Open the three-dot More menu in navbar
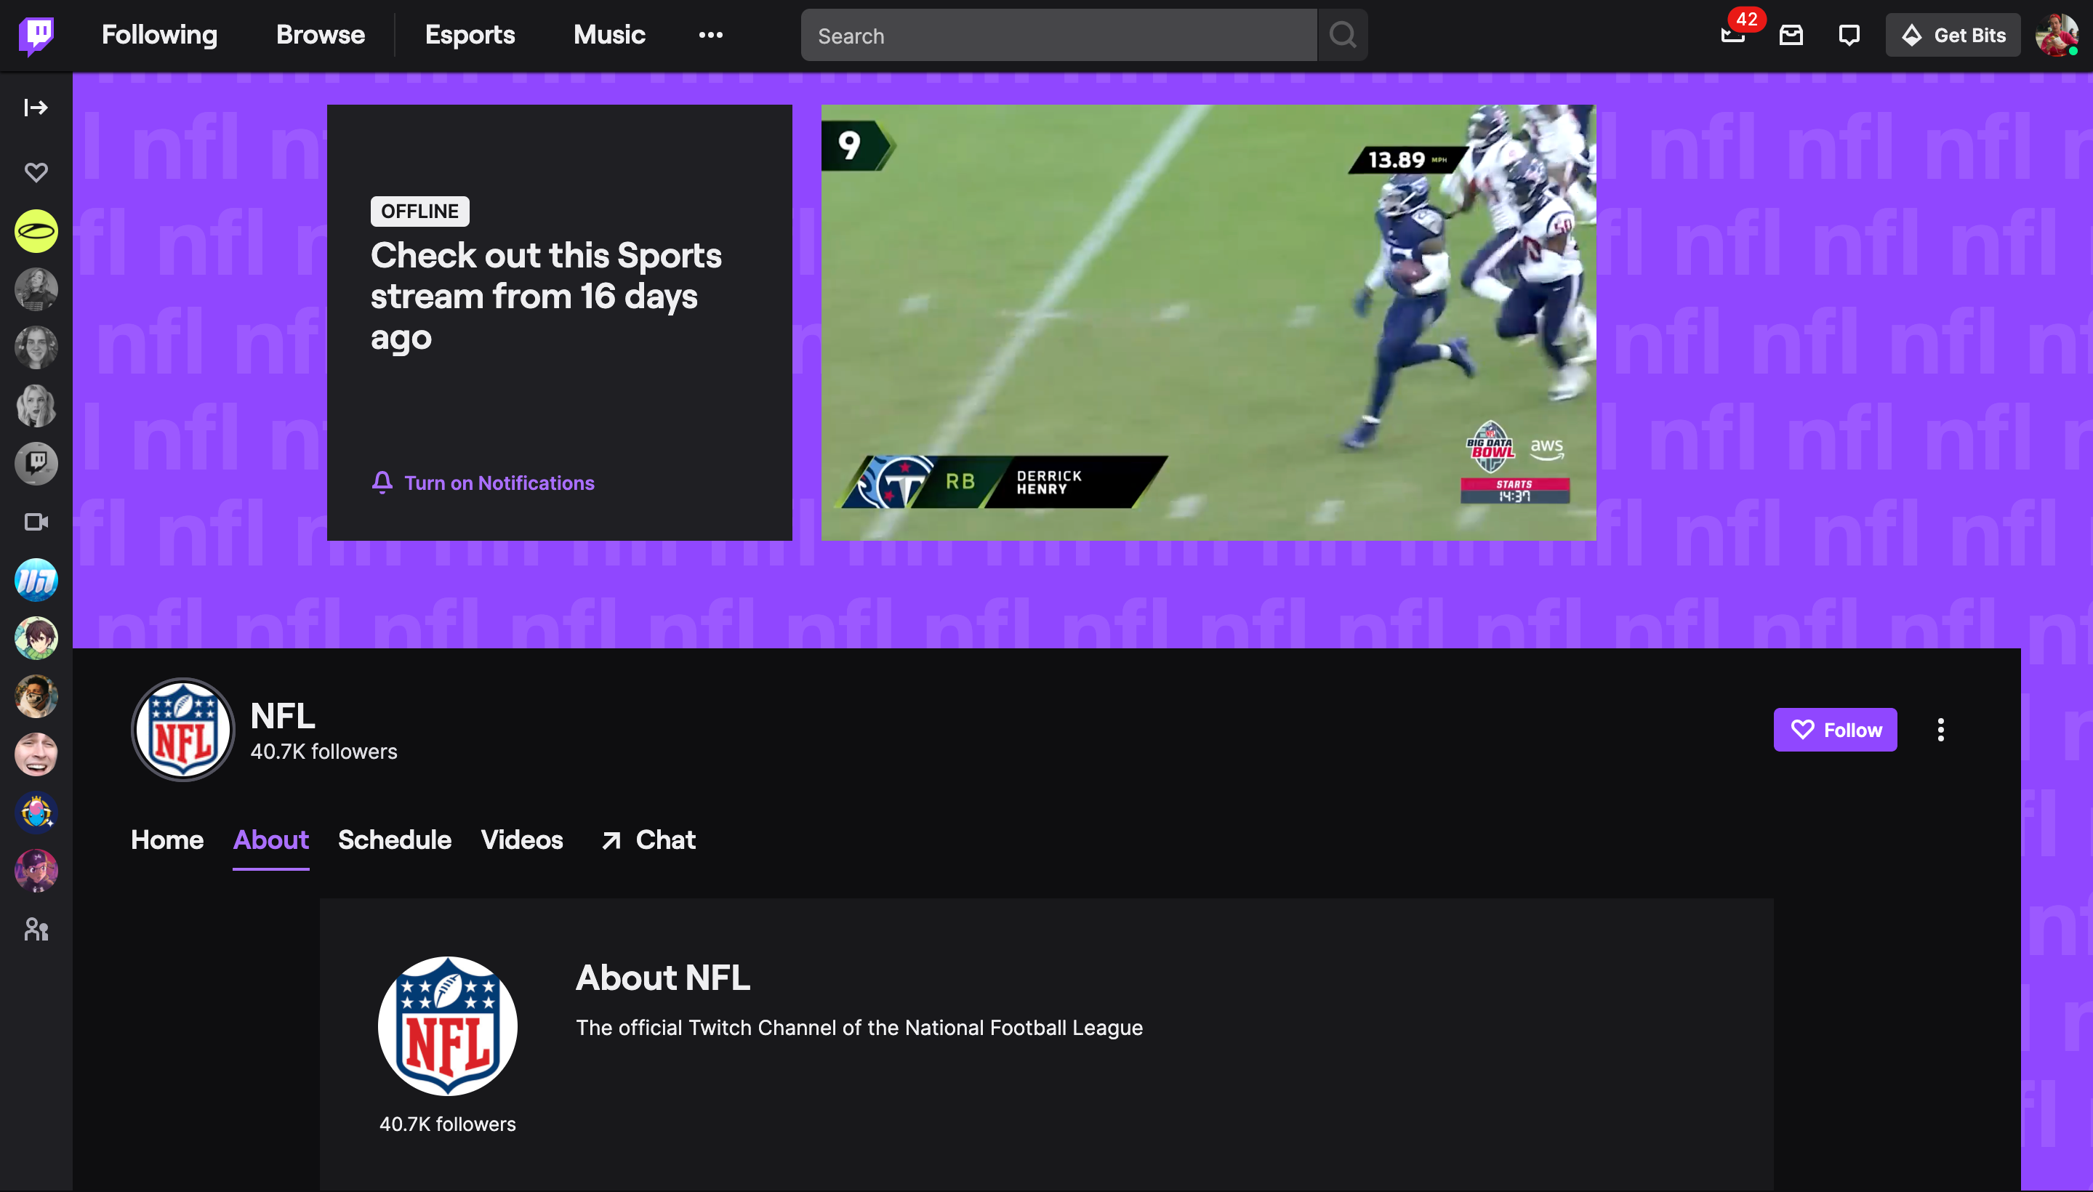The image size is (2093, 1192). [x=711, y=35]
